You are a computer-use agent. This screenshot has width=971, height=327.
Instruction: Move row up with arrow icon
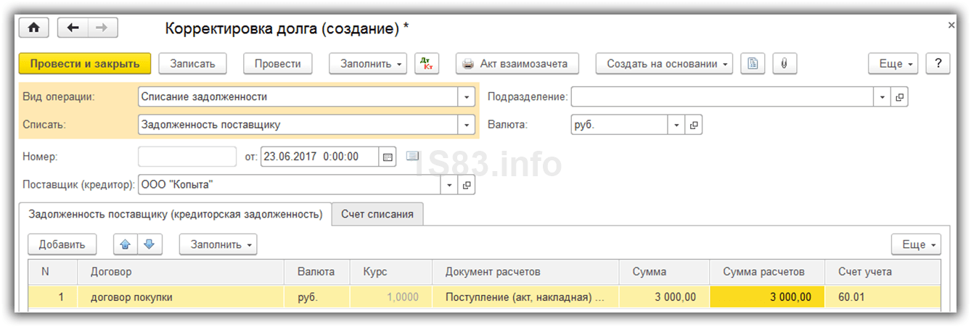point(126,244)
